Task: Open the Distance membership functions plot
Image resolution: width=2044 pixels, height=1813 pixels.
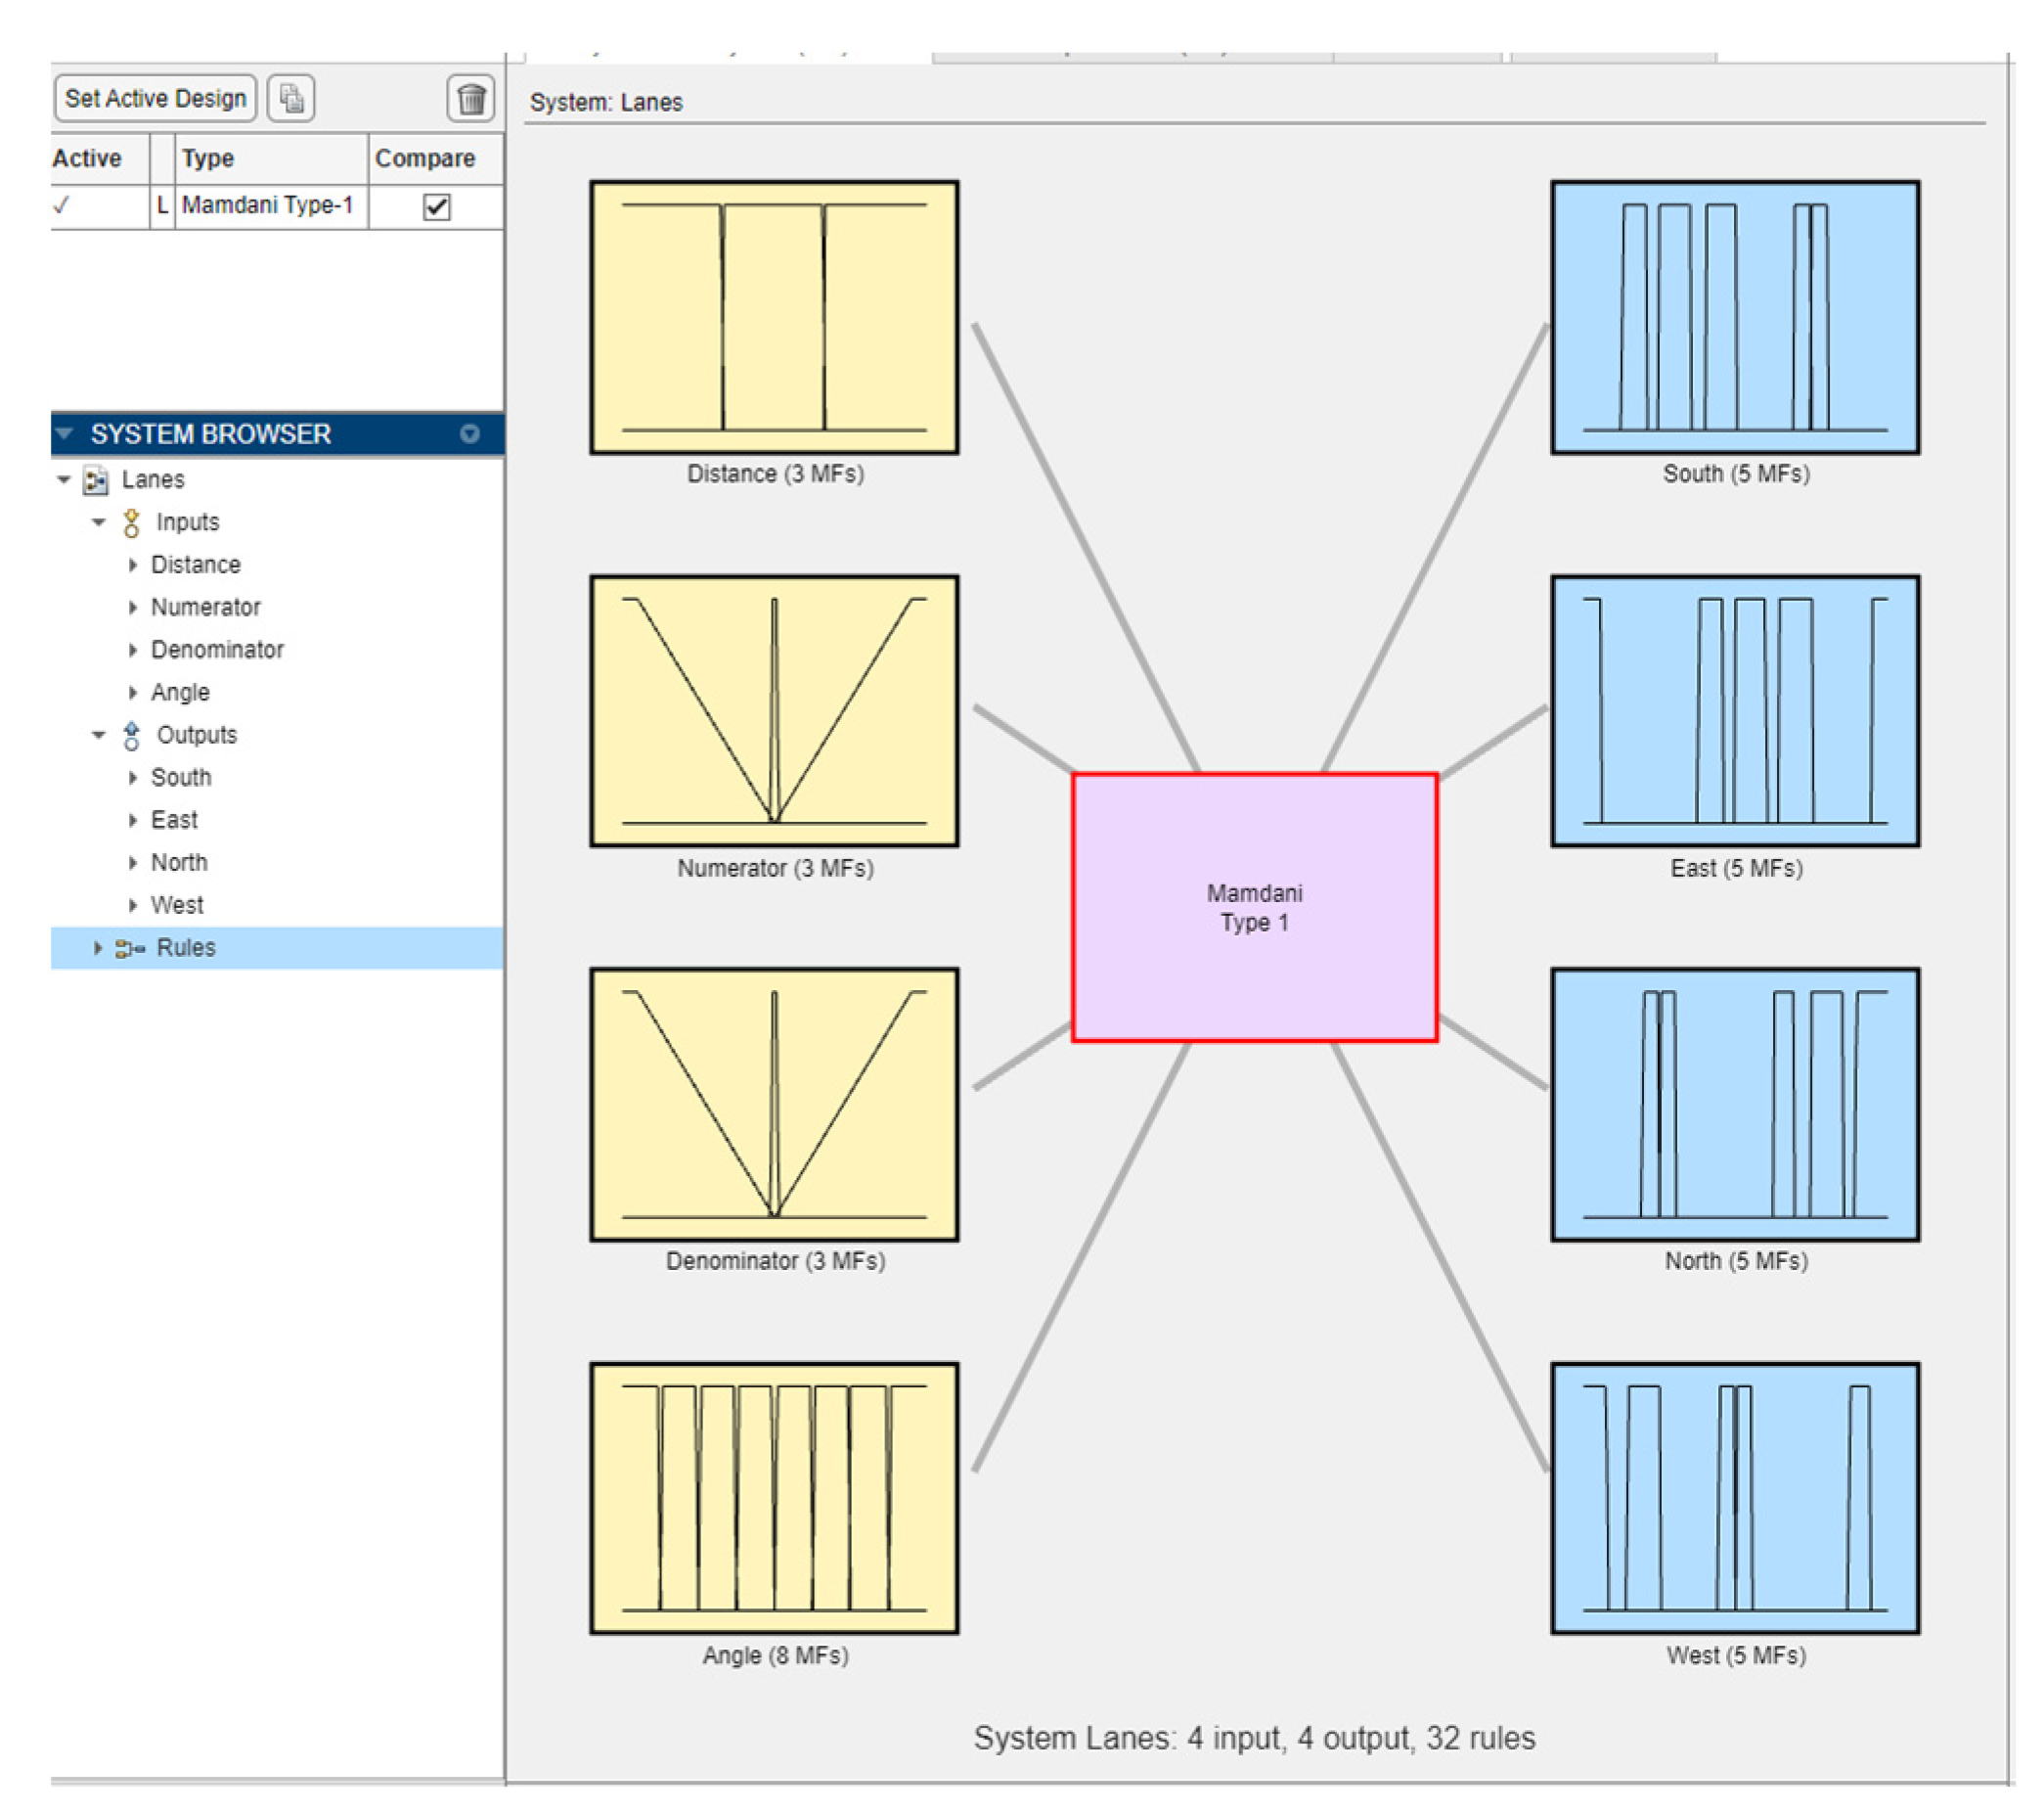Action: pos(774,317)
